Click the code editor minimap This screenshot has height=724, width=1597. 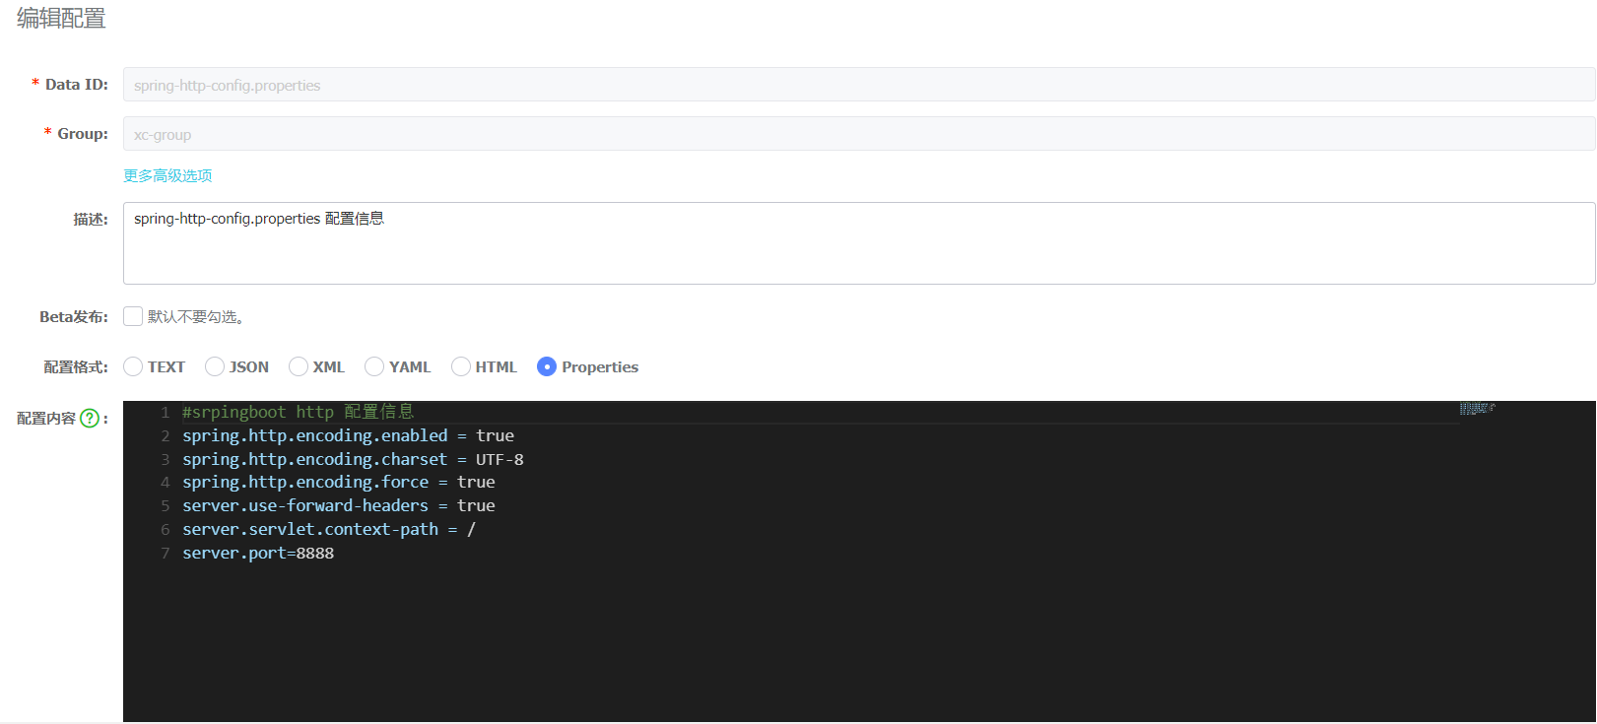[1477, 408]
